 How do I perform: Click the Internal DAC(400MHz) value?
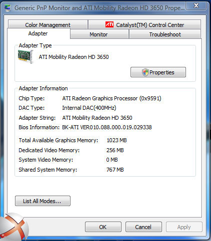(89, 108)
